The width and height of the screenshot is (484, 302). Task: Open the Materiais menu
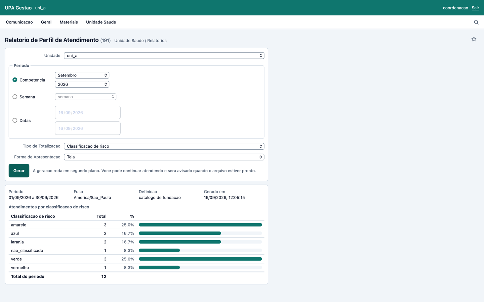69,22
